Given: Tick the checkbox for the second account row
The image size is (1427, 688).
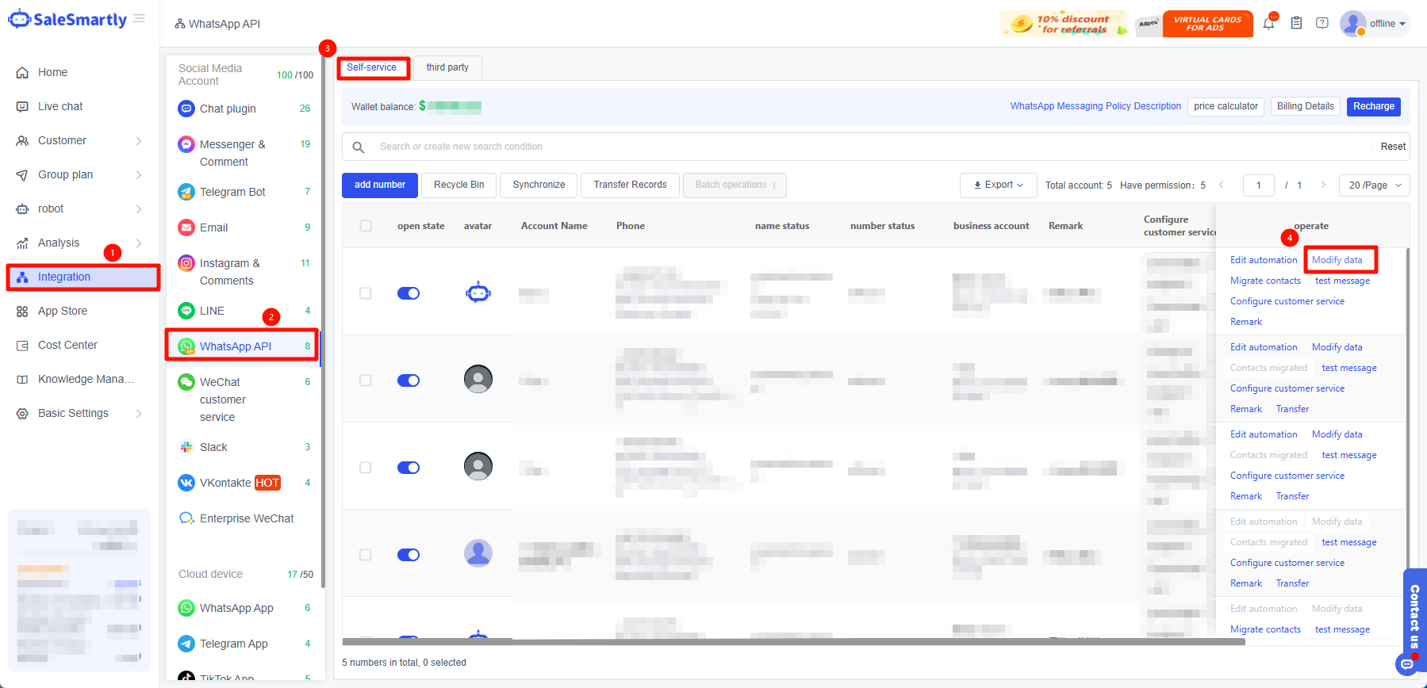Looking at the screenshot, I should tap(366, 380).
